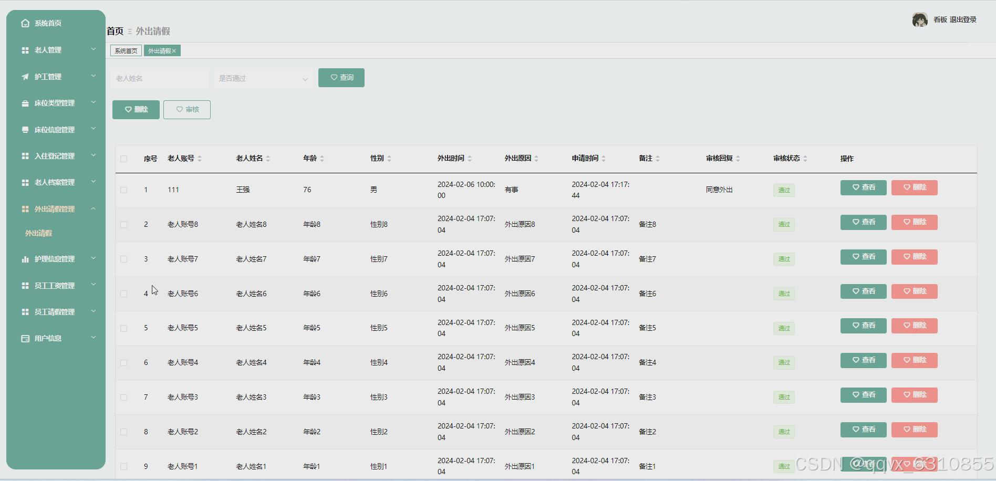
Task: Click the 入住登记管理 grid icon
Action: (25, 156)
